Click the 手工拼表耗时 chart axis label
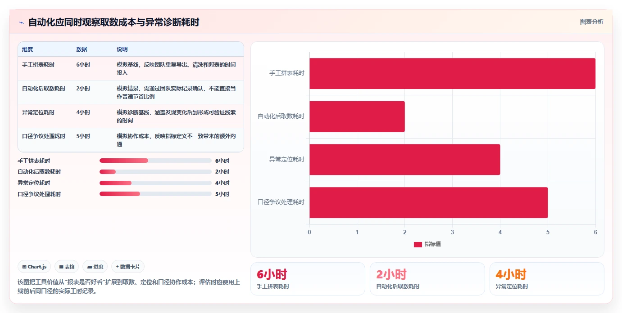622x313 pixels. tap(287, 73)
